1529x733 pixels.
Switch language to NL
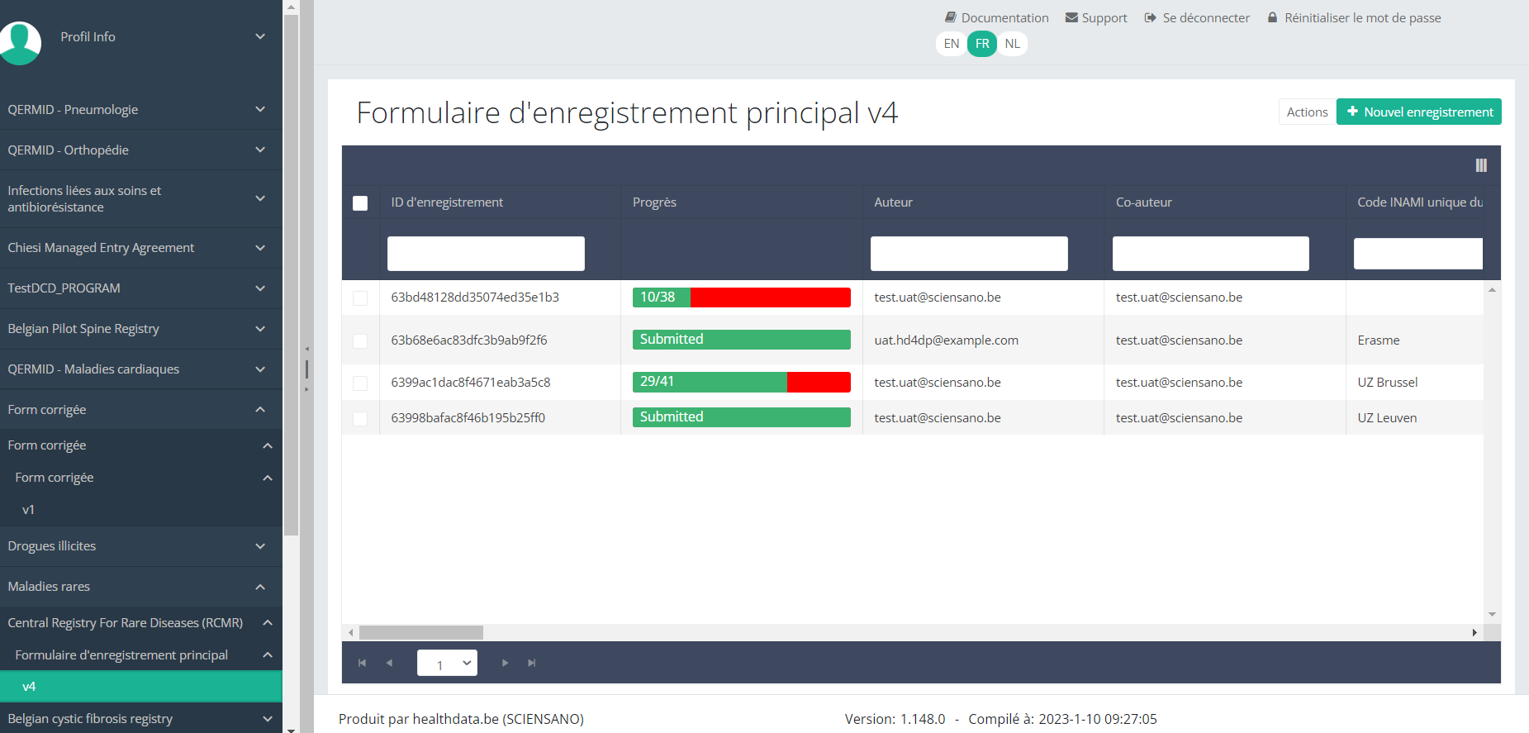[1012, 44]
